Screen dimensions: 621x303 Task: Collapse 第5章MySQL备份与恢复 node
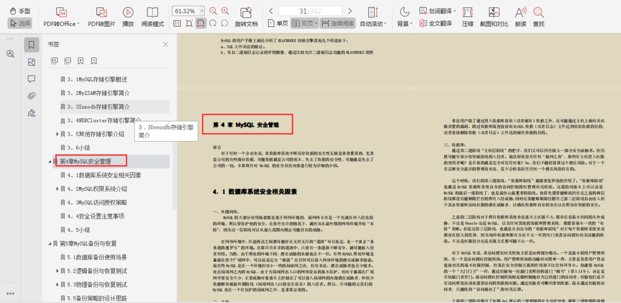[x=50, y=243]
